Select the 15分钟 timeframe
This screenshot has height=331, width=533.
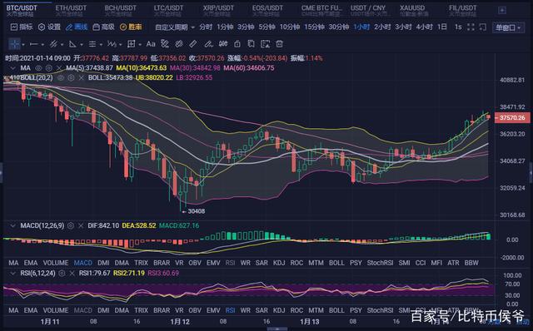point(314,27)
